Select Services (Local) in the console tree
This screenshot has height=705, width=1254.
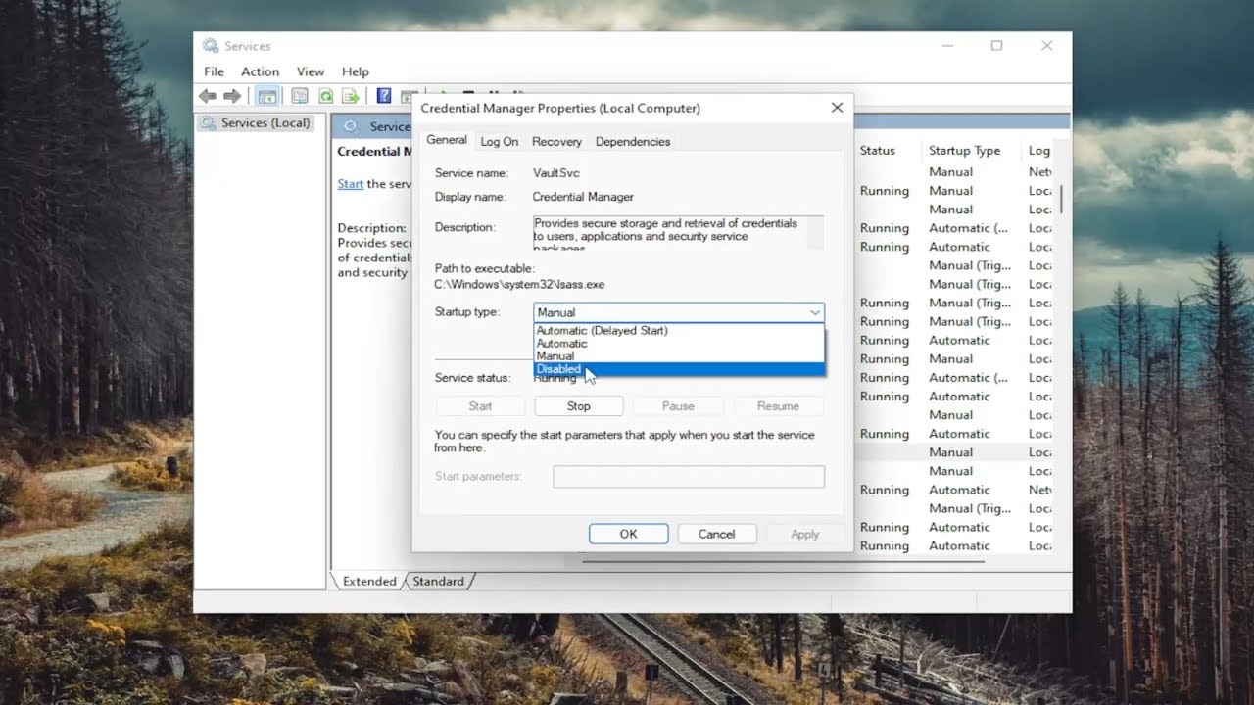click(x=255, y=123)
